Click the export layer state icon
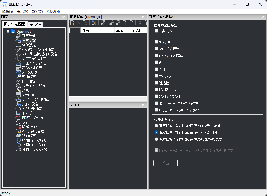This screenshot has height=196, width=267. point(131,23)
